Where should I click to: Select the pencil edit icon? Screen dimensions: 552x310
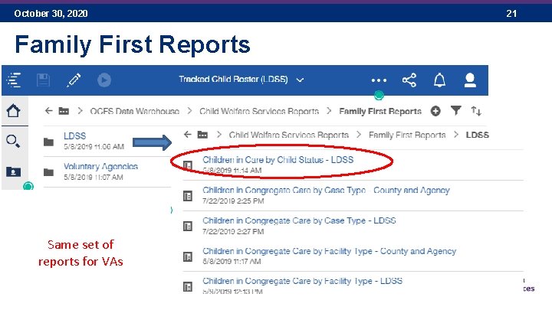tap(74, 80)
